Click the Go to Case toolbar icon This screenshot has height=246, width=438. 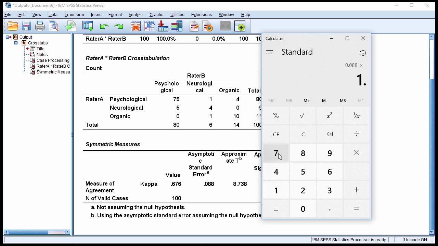pos(163,26)
